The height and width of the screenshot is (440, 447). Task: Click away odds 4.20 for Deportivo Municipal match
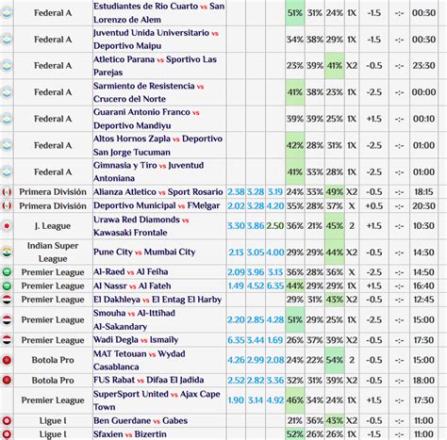(x=275, y=206)
